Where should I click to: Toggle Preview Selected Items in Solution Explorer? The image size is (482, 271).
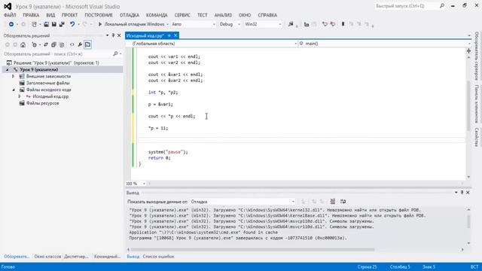tap(87, 45)
